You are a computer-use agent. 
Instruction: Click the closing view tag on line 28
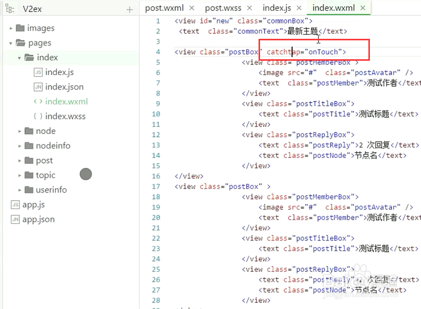pos(256,300)
